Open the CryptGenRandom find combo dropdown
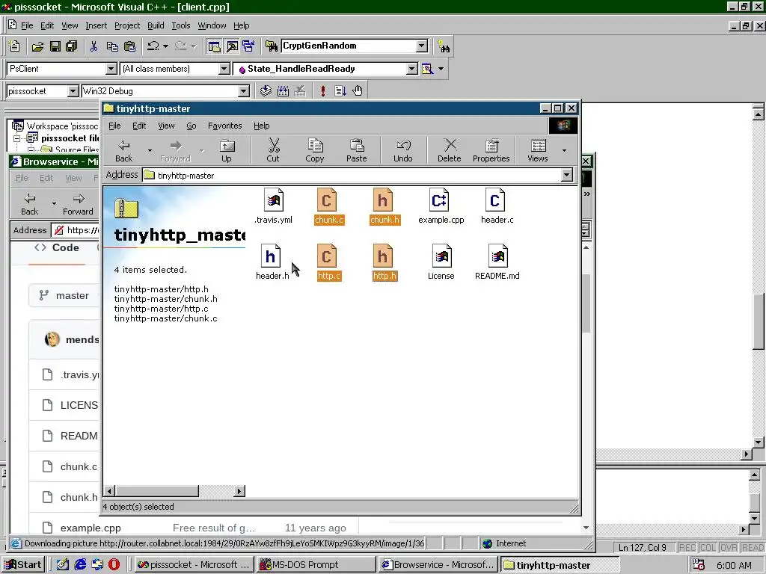Image resolution: width=766 pixels, height=574 pixels. tap(422, 46)
